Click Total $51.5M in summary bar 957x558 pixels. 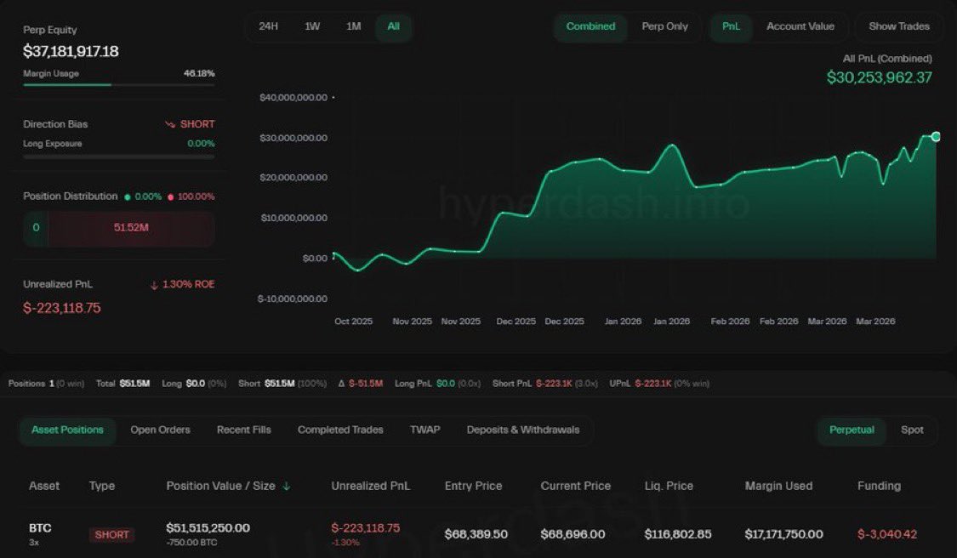coord(122,384)
